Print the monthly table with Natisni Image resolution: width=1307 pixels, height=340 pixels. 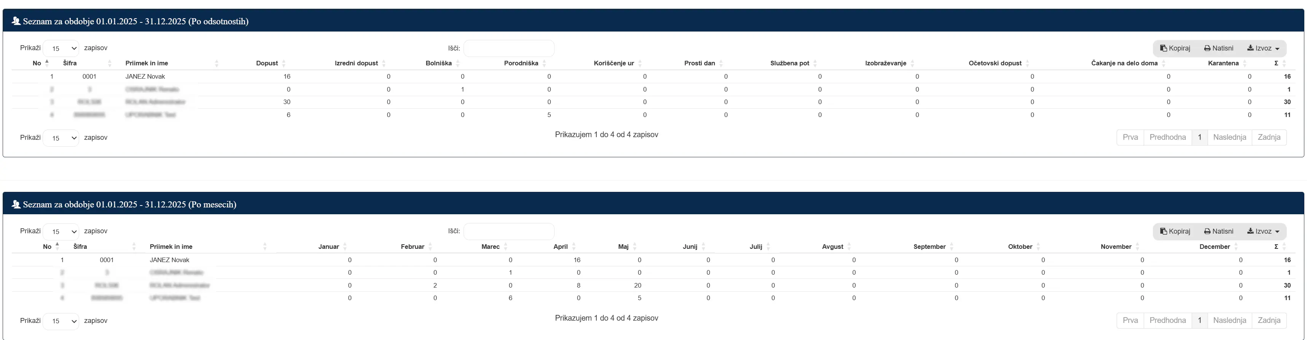(x=1219, y=232)
